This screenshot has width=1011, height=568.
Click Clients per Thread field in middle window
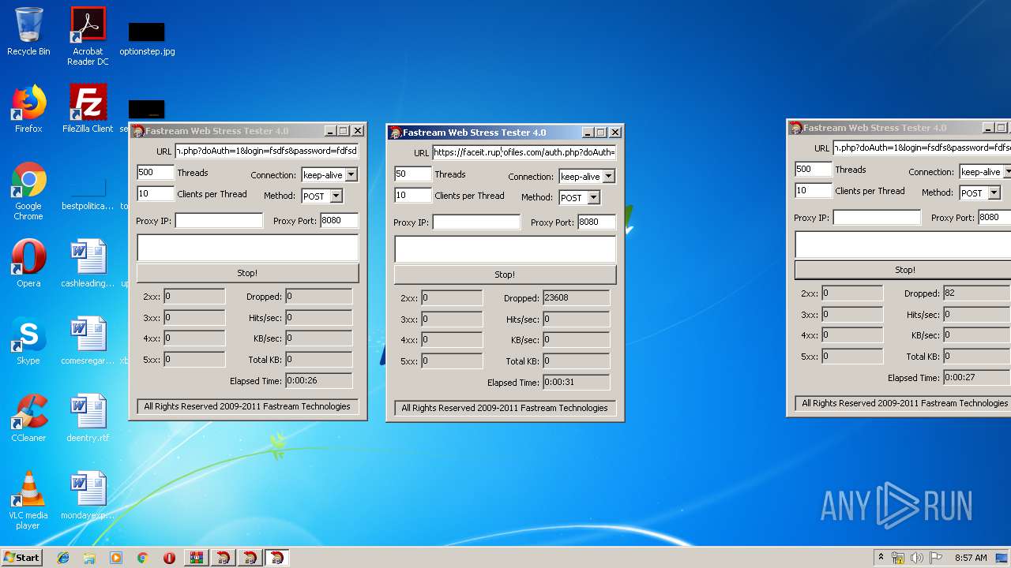click(413, 195)
